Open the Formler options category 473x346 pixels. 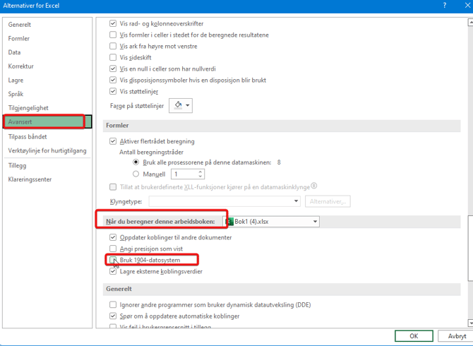[18, 39]
